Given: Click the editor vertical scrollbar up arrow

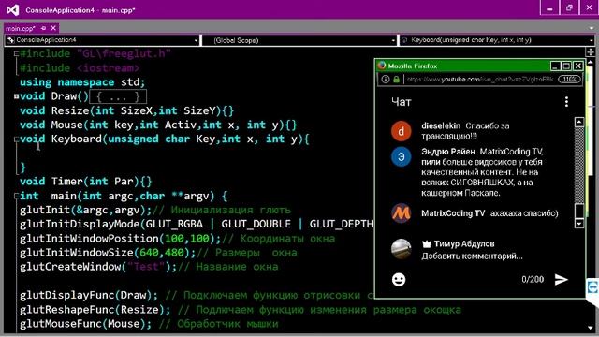Looking at the screenshot, I should (x=591, y=63).
